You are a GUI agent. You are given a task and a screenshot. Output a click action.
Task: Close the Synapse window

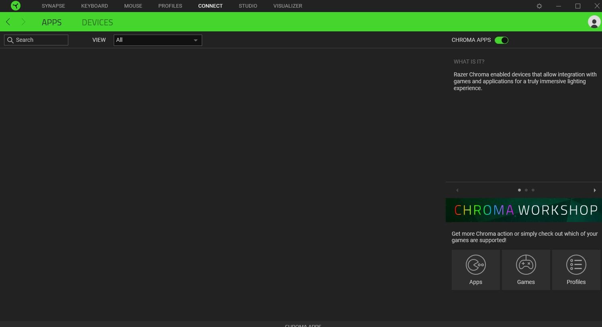click(x=597, y=6)
